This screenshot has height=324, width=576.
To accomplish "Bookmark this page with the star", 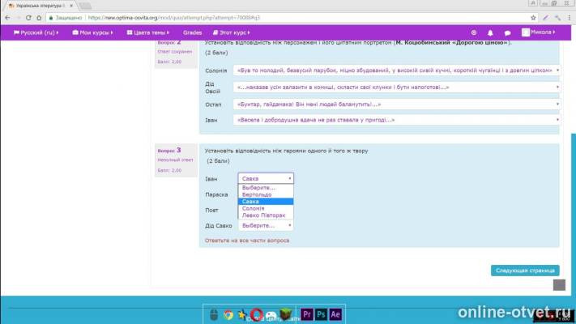I will point(533,17).
